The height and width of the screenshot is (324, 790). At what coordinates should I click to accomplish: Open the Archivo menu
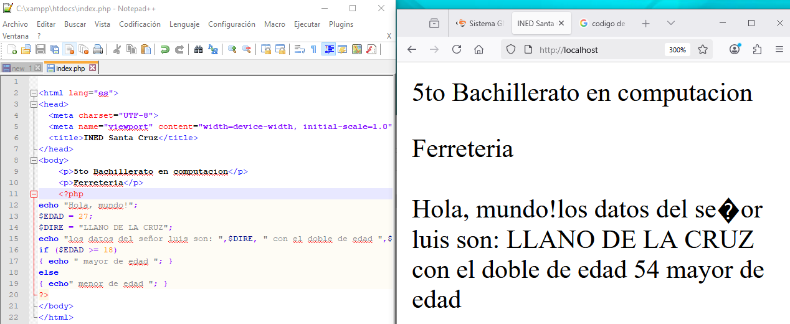pyautogui.click(x=15, y=24)
